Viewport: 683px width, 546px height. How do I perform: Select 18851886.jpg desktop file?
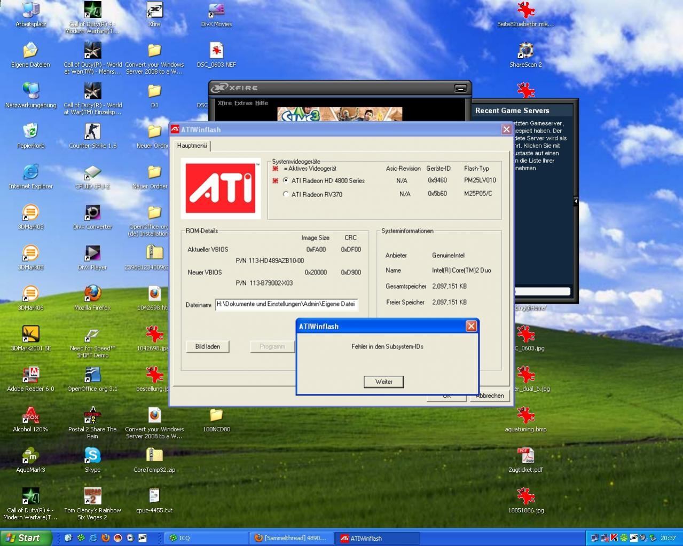click(x=525, y=501)
